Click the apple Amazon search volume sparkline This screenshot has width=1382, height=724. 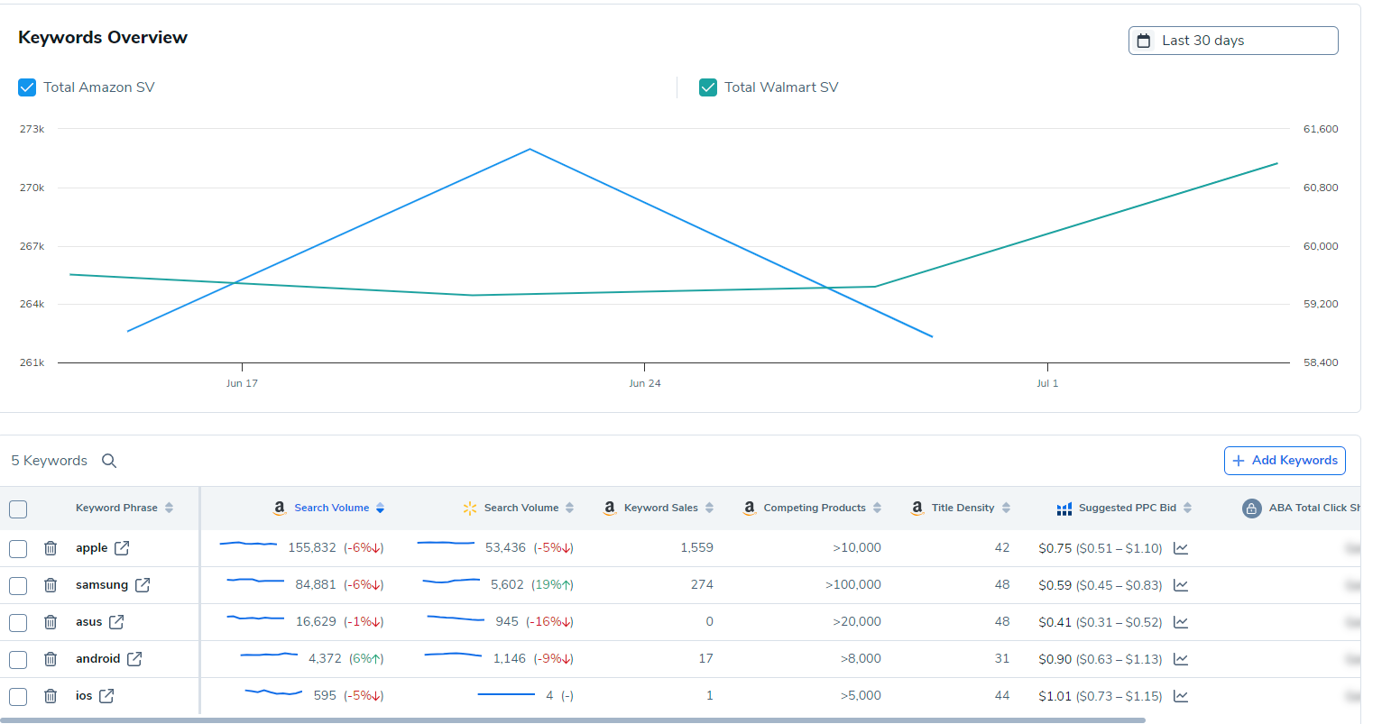point(249,544)
